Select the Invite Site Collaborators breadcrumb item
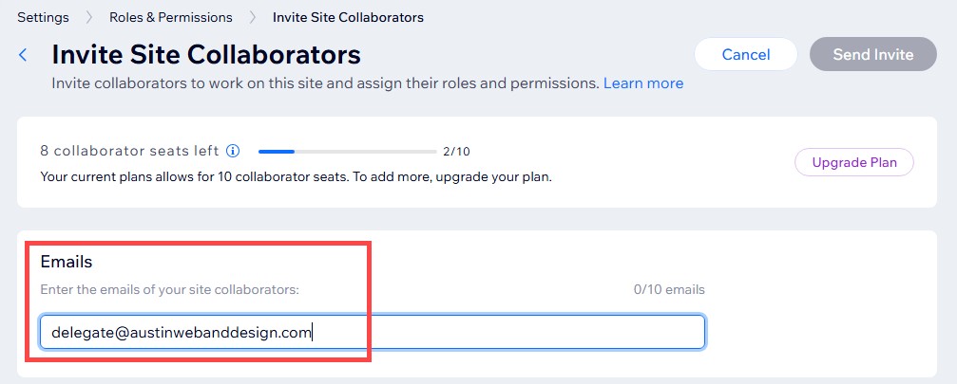Image resolution: width=957 pixels, height=384 pixels. pyautogui.click(x=348, y=18)
